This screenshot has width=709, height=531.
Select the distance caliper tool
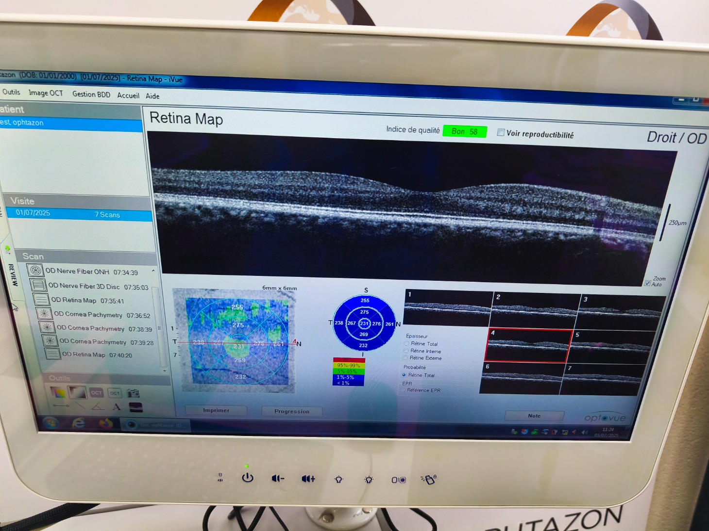61,405
